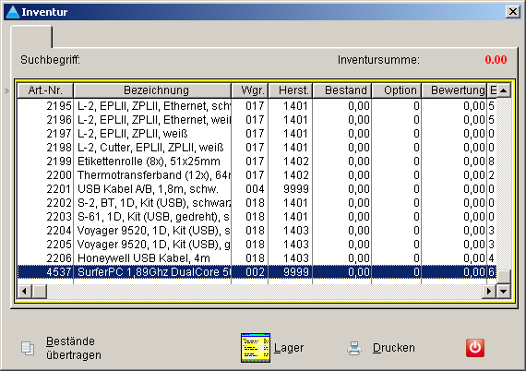Image resolution: width=526 pixels, height=371 pixels.
Task: Click vertical scrollbar up arrow
Action: [503, 90]
